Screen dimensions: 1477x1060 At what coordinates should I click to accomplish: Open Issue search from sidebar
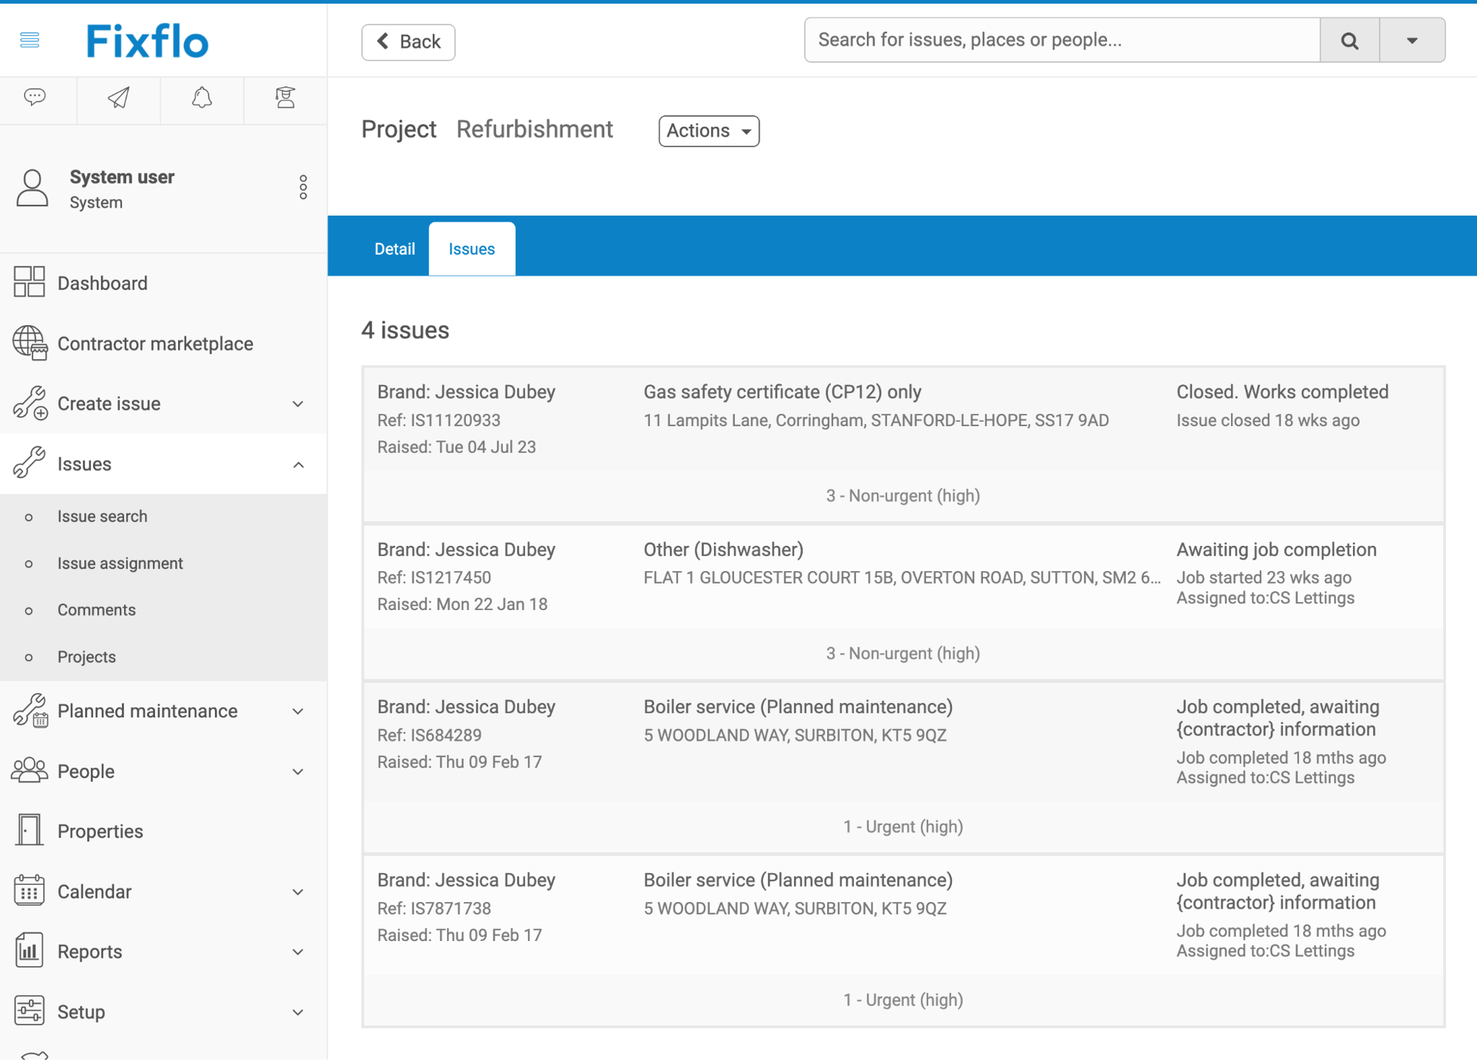tap(103, 516)
